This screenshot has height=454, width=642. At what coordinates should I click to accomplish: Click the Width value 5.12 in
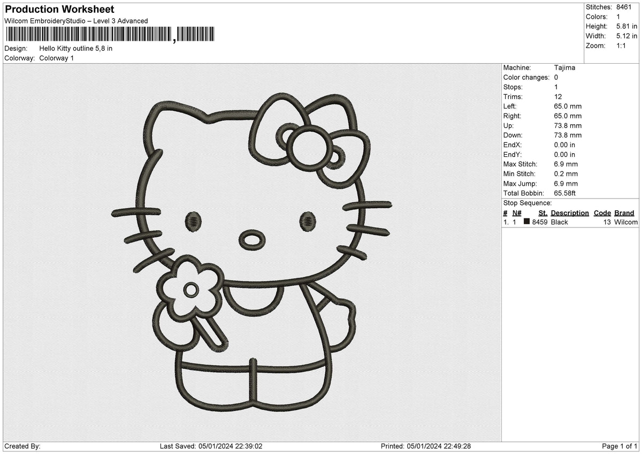[x=626, y=36]
